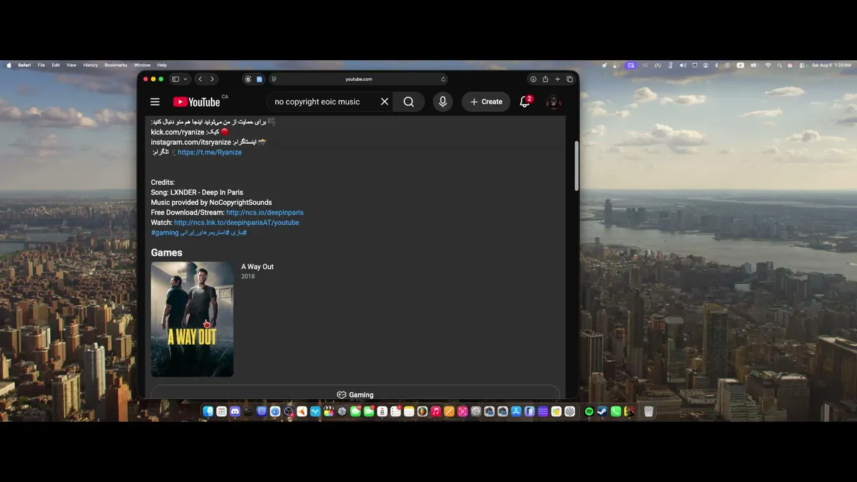Screen dimensions: 857x482
Task: Click the A Way Out game title
Action: [257, 266]
